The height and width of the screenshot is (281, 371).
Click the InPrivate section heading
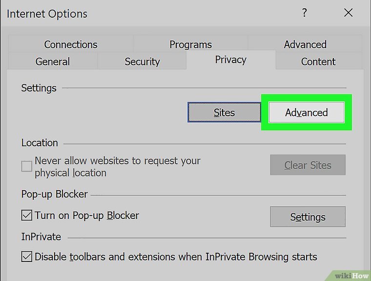41,237
